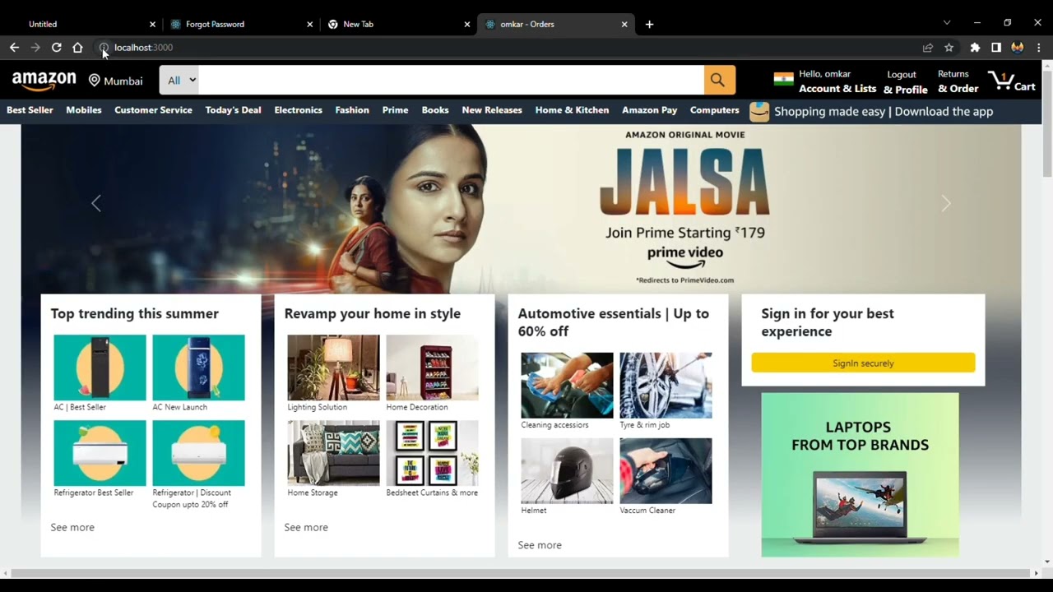Open Fashion nav item
This screenshot has height=592, width=1053.
(x=352, y=110)
